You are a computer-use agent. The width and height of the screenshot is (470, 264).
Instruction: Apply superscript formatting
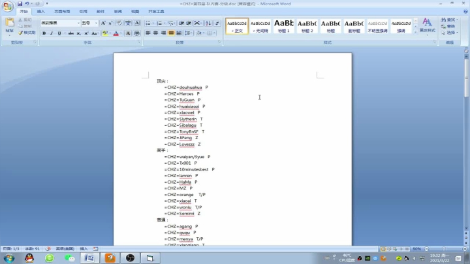[x=86, y=33]
